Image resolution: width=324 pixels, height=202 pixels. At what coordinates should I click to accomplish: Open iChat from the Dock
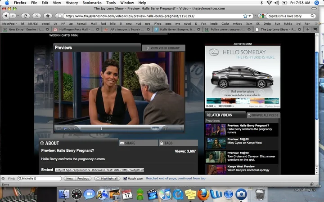[89, 194]
